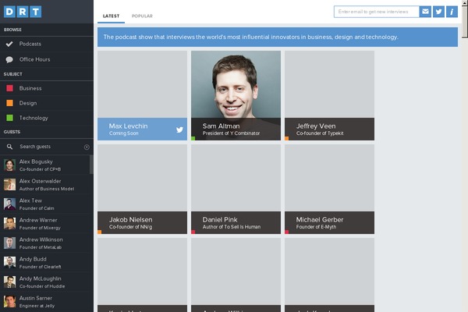Open the Jeffrey Veen interview card
Viewport: 468px width, 312px height.
coord(329,95)
